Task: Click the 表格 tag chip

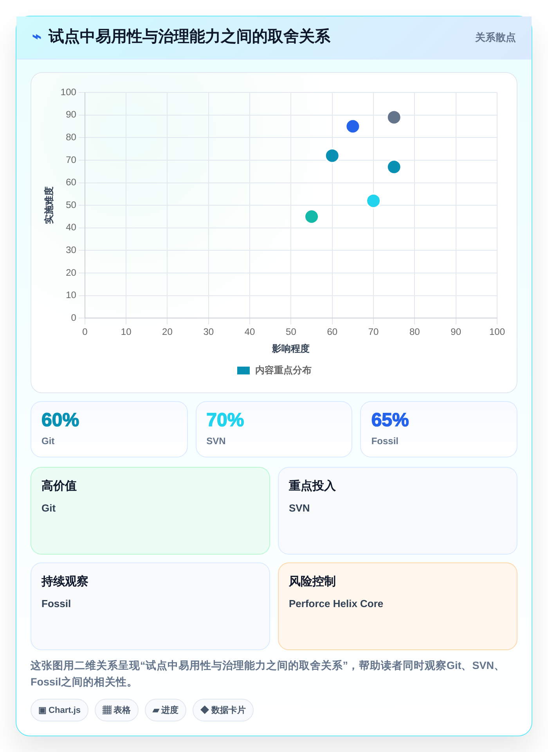Action: click(x=117, y=710)
